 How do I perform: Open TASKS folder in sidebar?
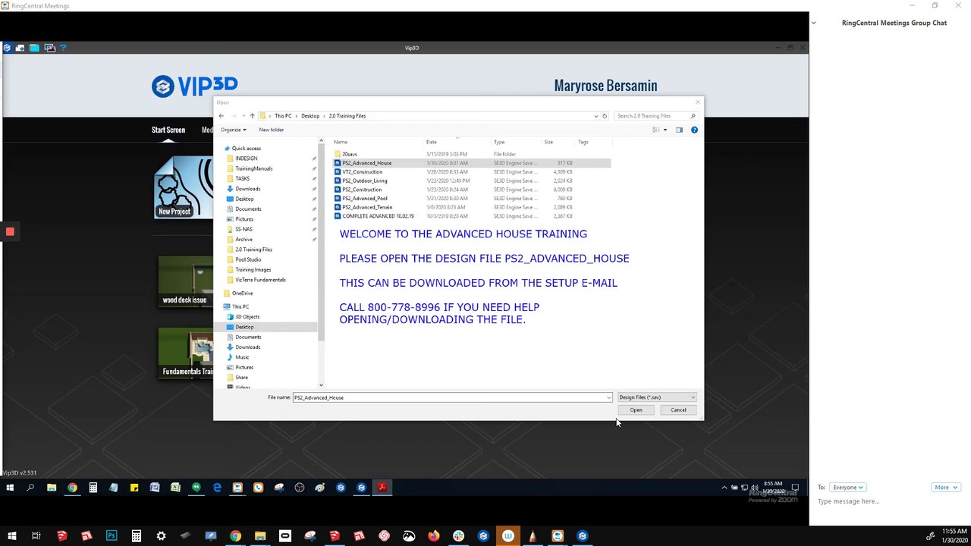coord(242,179)
